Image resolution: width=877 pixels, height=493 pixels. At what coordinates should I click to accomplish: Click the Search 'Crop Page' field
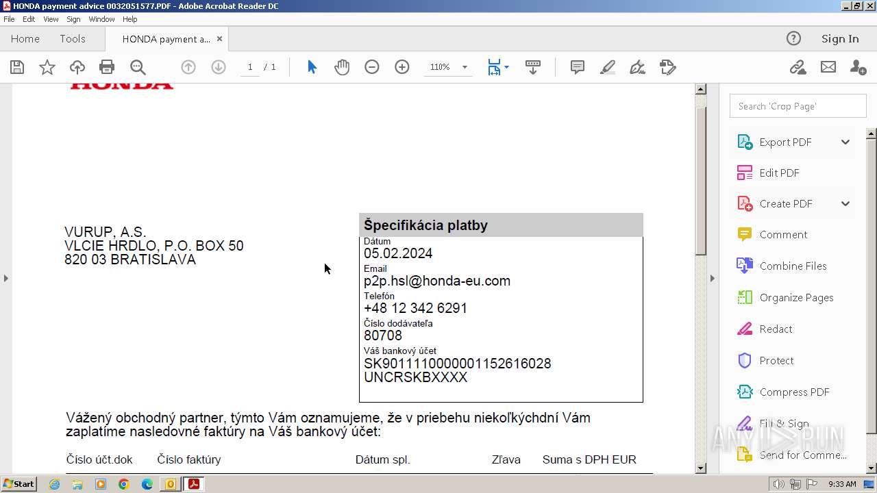click(798, 106)
